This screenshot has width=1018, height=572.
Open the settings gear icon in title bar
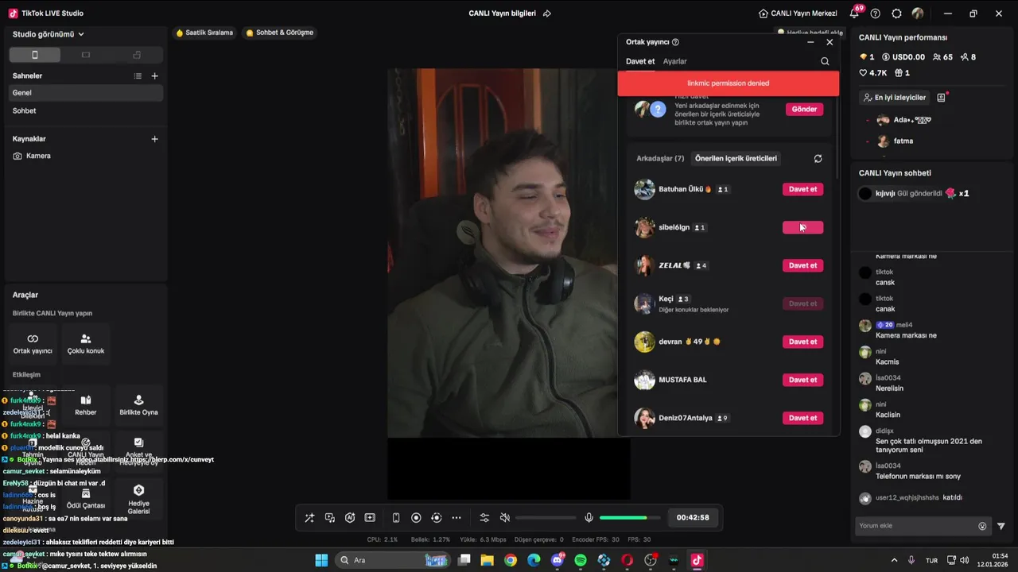click(x=896, y=14)
